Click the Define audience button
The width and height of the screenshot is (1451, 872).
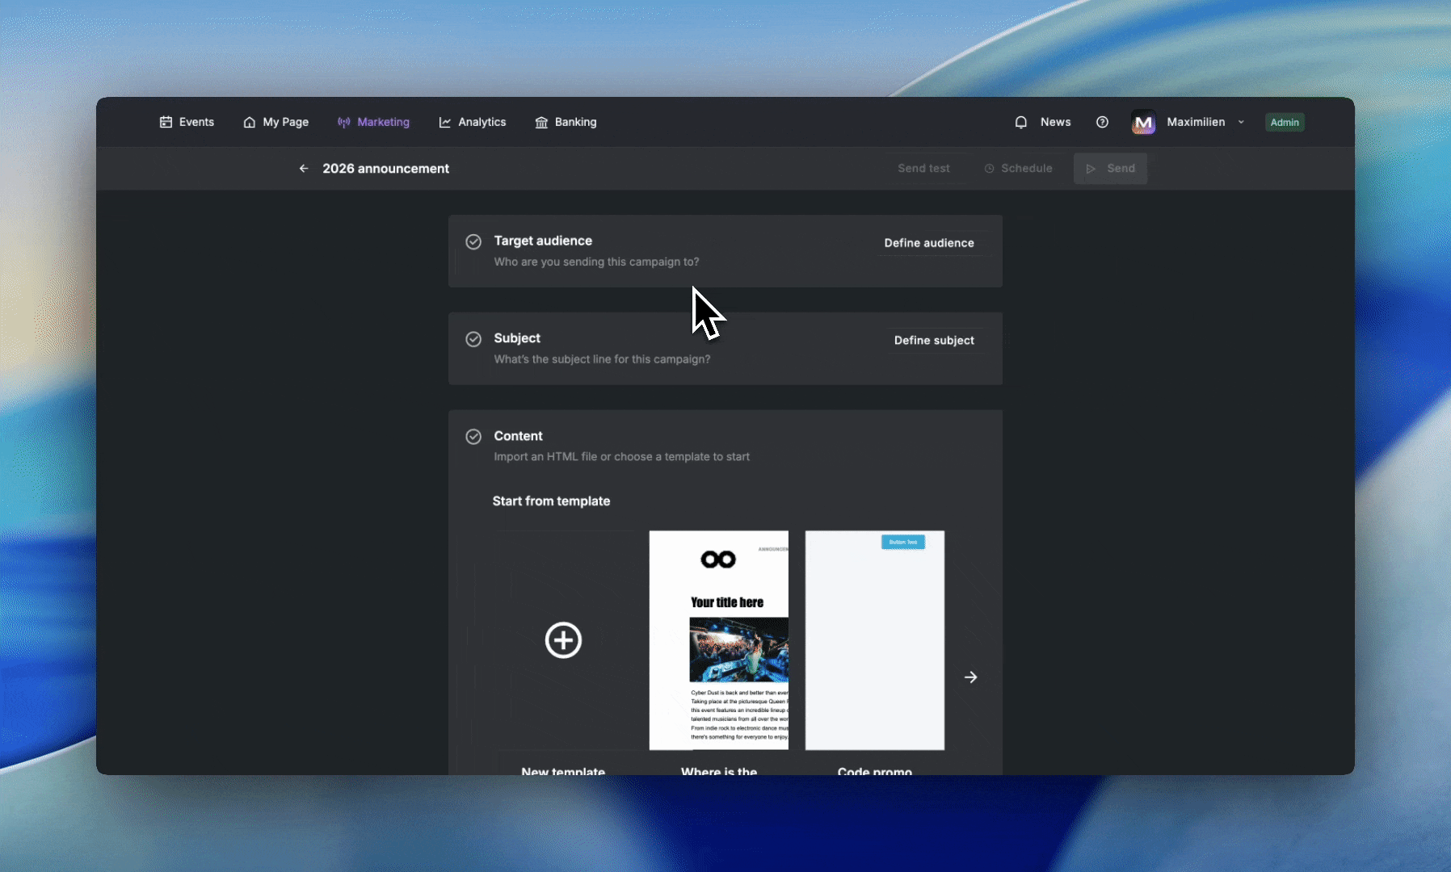point(929,243)
